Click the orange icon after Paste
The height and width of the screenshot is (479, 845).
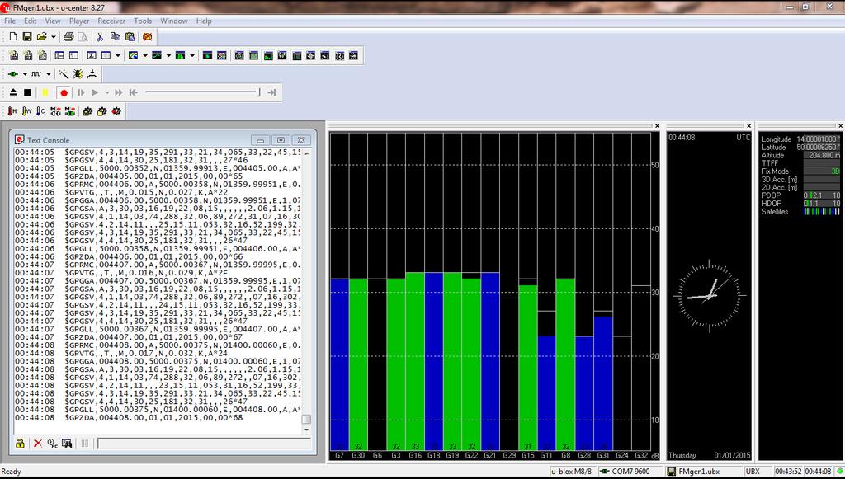[x=147, y=36]
